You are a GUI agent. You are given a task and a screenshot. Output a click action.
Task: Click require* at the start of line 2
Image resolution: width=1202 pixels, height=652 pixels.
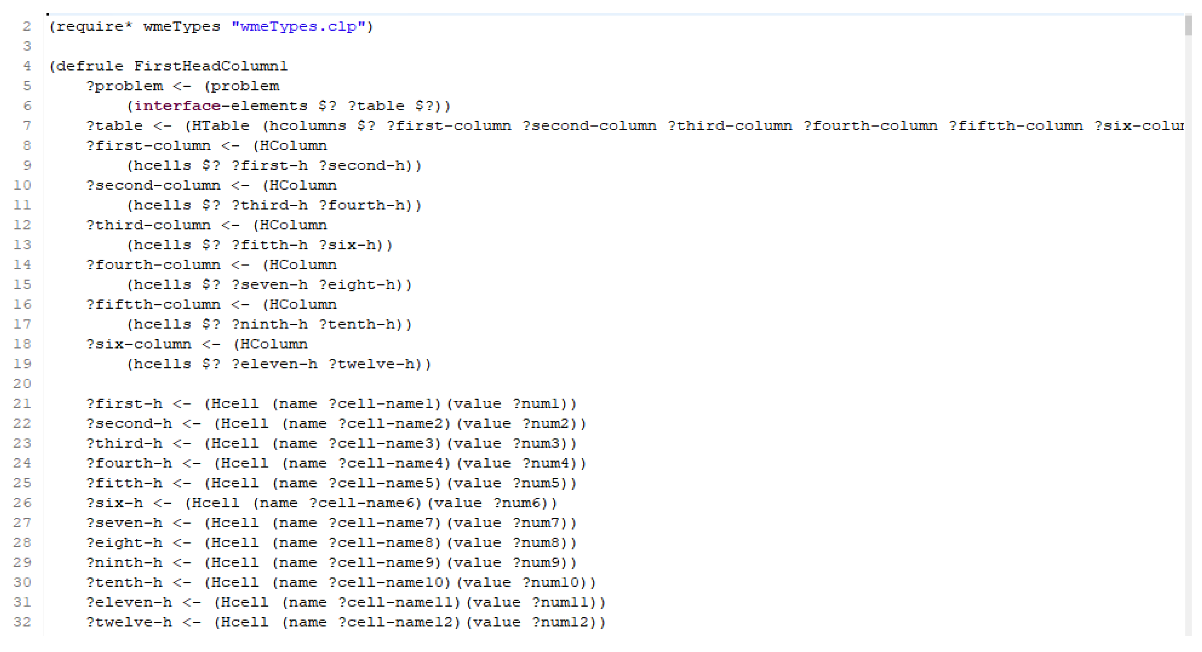point(94,27)
